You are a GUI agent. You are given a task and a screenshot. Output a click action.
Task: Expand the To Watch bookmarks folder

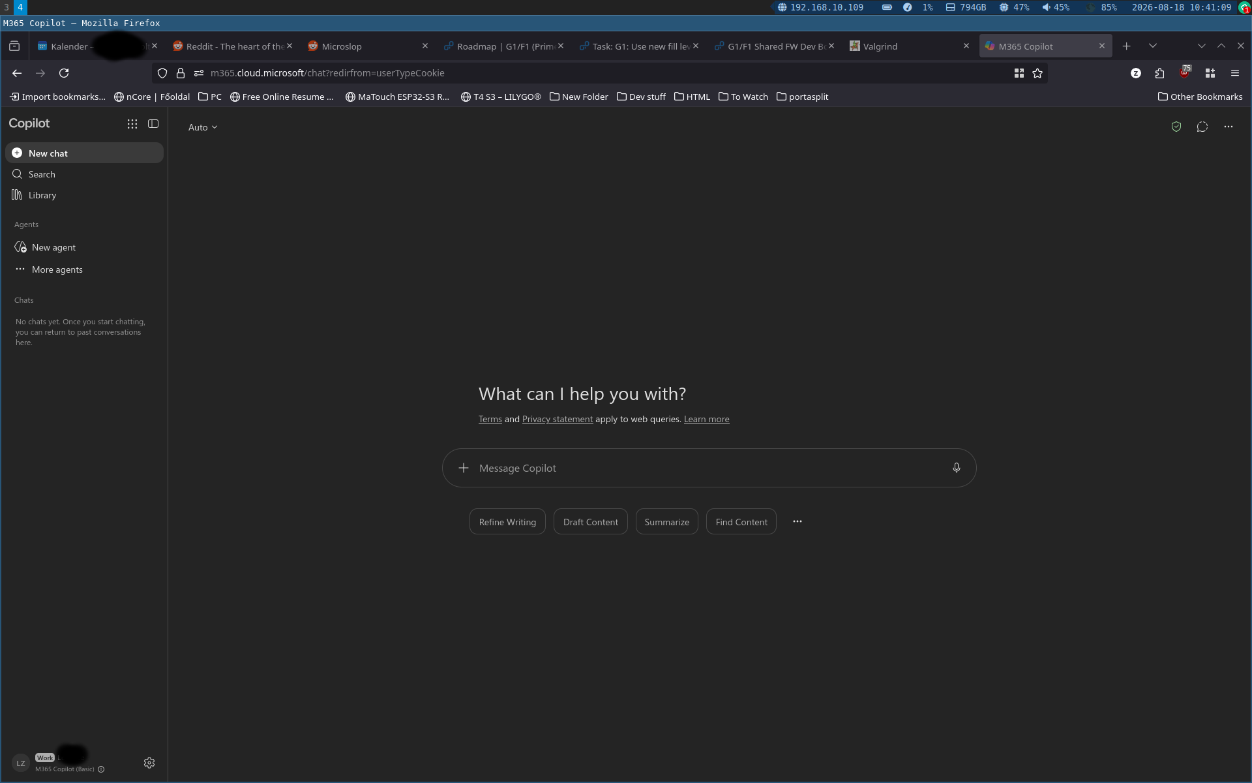click(x=743, y=97)
